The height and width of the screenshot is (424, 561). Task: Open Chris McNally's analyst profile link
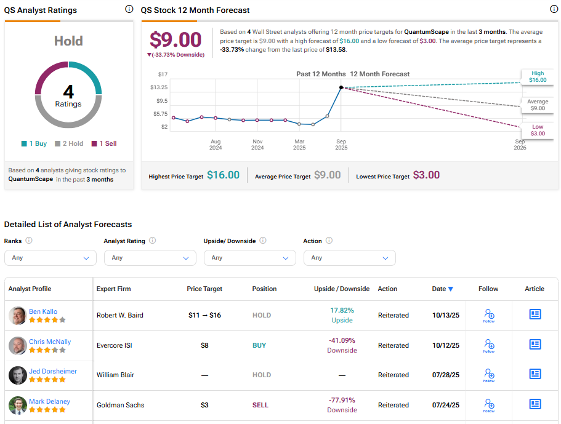[50, 342]
